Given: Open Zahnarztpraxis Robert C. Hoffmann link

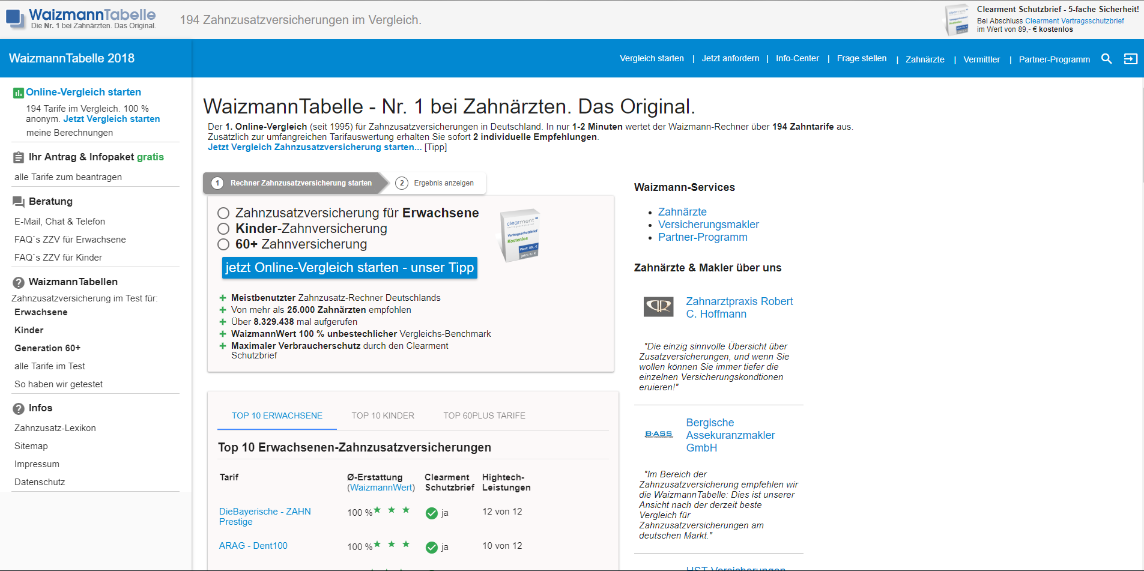Looking at the screenshot, I should coord(739,307).
